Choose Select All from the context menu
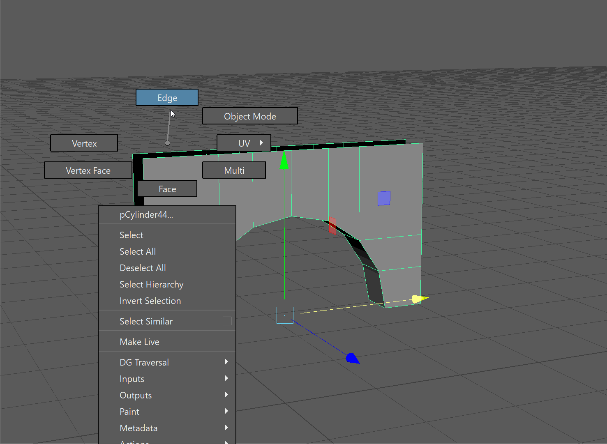 click(x=138, y=251)
